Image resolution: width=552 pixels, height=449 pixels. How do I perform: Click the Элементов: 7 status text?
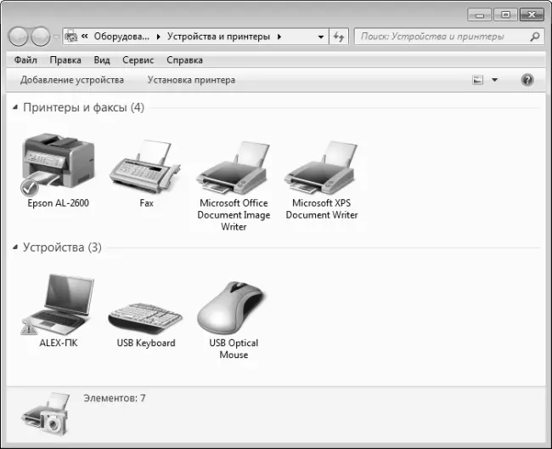point(115,398)
